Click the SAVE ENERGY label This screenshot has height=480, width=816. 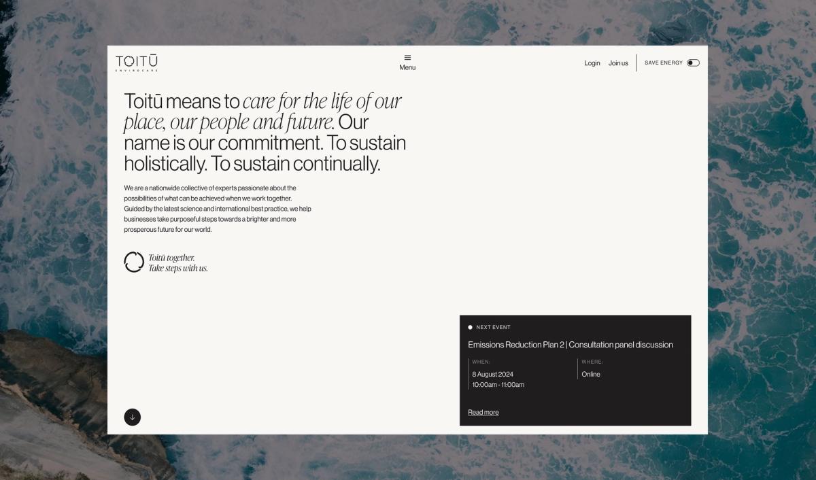pos(664,63)
